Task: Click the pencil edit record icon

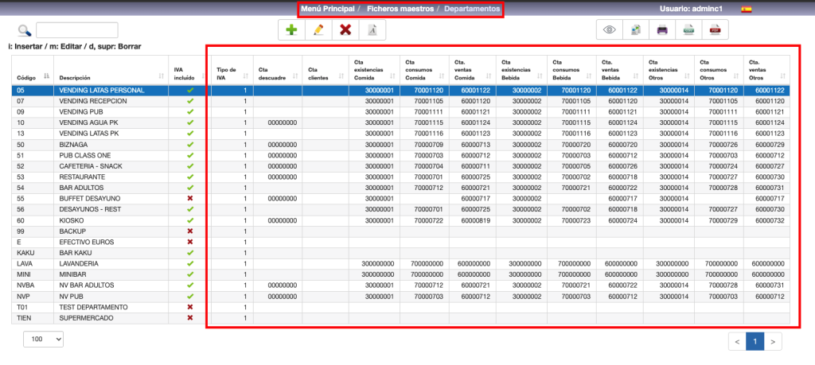Action: pyautogui.click(x=318, y=30)
